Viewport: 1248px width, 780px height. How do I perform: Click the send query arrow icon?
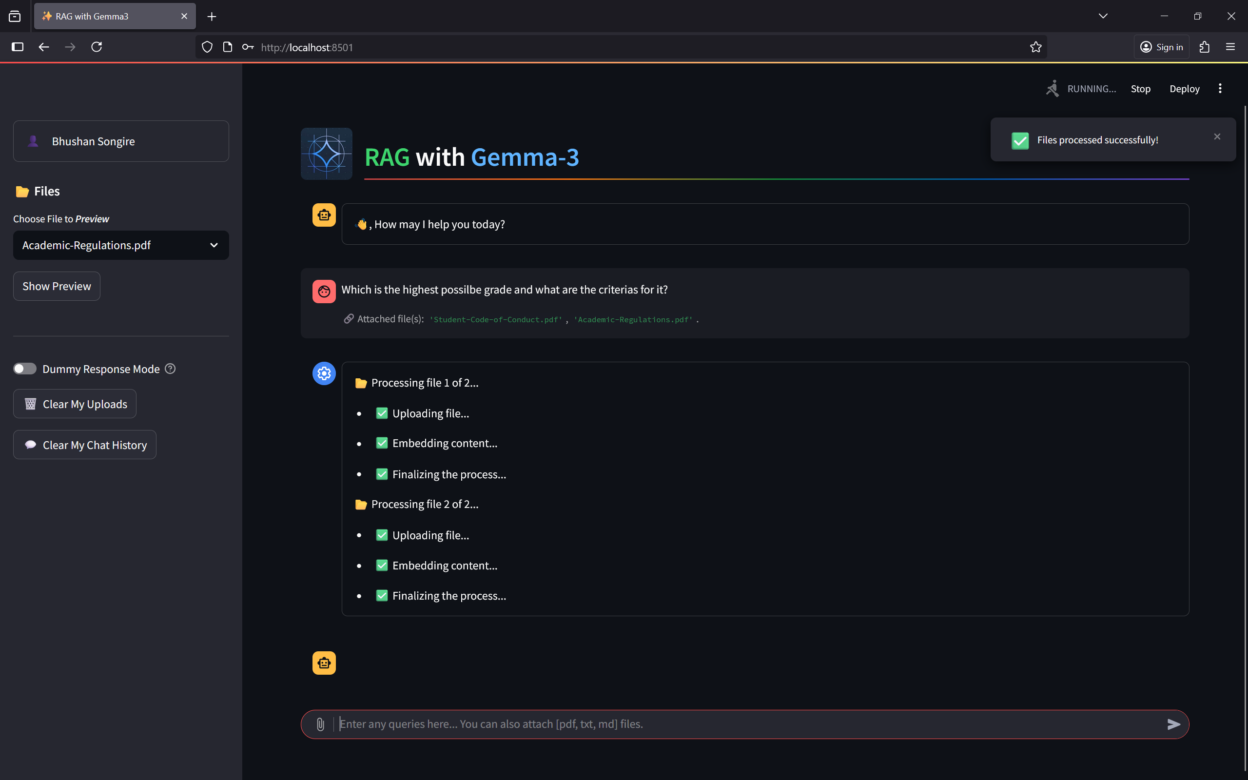[1174, 724]
